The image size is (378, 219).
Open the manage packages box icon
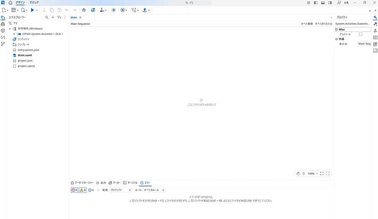point(84,10)
